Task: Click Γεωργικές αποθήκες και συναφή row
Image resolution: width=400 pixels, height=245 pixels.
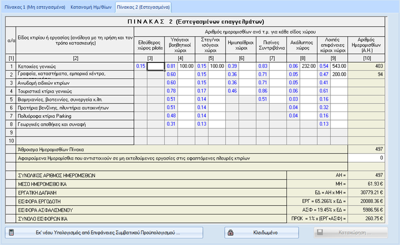Action: coord(74,124)
